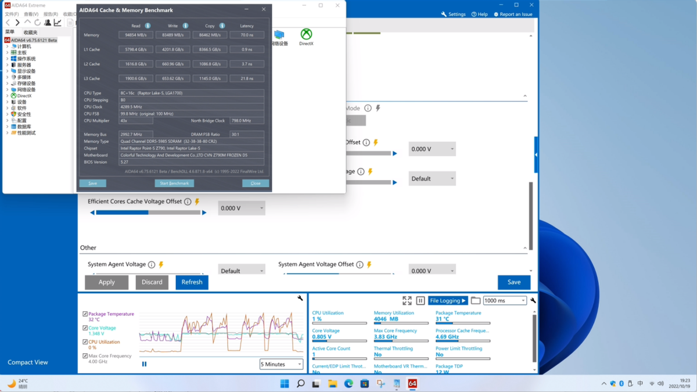
Task: Open System Agent Voltage Default dropdown
Action: [x=242, y=270]
